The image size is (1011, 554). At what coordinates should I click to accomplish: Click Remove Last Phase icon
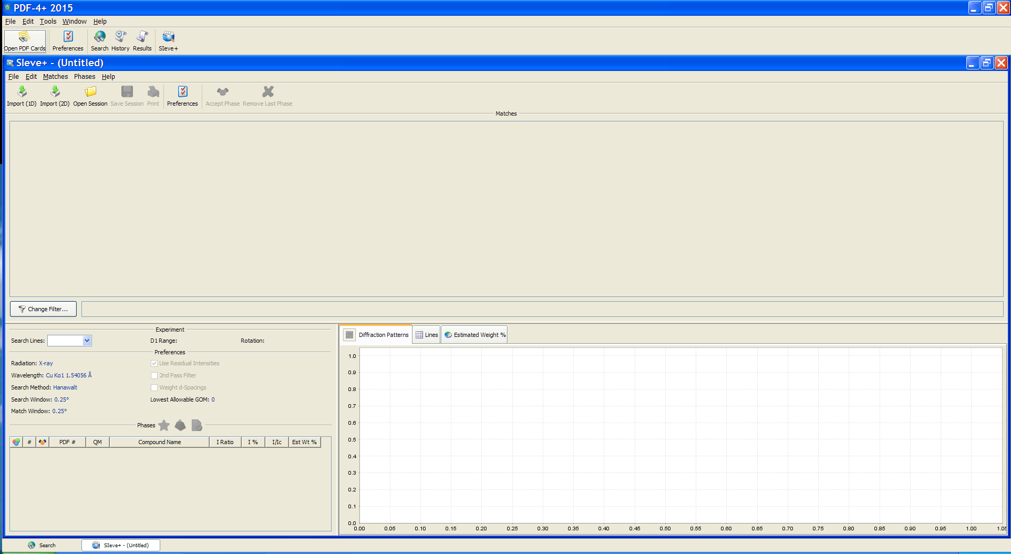tap(267, 96)
